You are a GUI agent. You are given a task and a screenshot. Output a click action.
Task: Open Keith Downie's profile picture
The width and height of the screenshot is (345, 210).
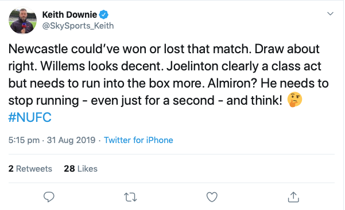tap(22, 21)
